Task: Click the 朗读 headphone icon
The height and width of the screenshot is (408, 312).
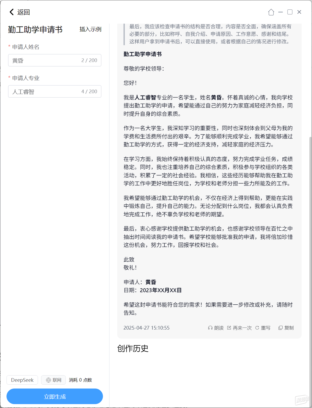Action: tap(210, 328)
